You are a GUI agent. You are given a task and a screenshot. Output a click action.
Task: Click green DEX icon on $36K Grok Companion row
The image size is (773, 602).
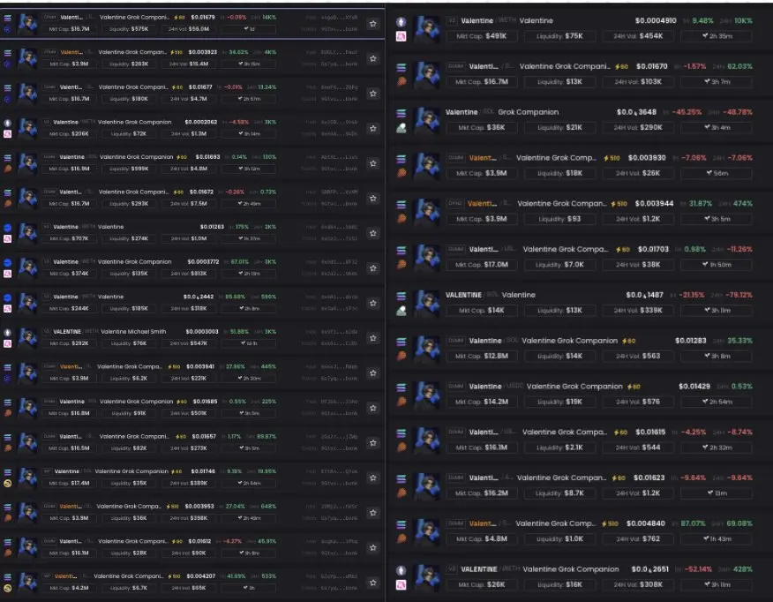(x=402, y=128)
